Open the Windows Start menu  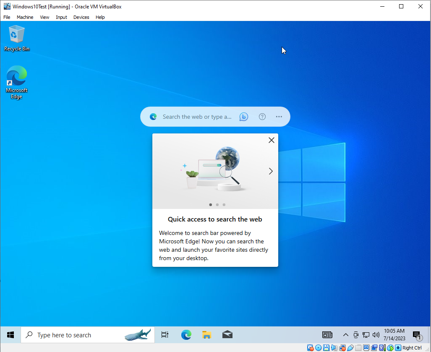[10, 335]
